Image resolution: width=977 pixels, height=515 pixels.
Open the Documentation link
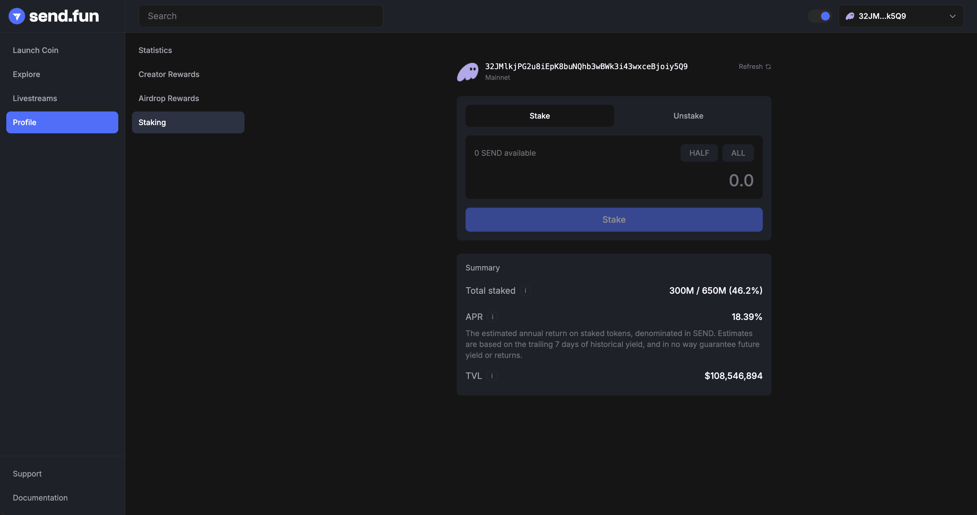click(40, 498)
